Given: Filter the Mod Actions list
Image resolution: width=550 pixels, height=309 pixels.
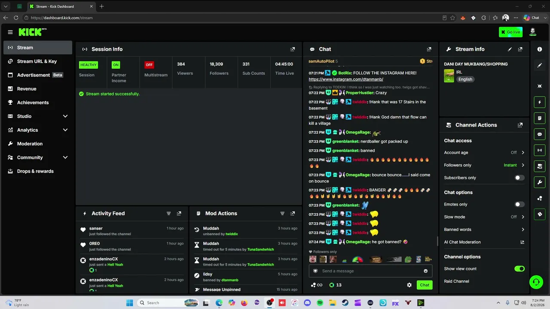Looking at the screenshot, I should click(282, 213).
